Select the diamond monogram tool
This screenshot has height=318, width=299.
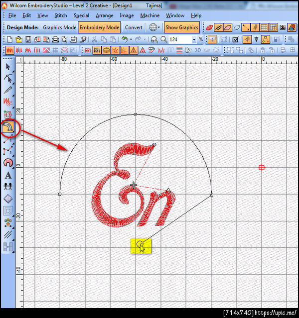tap(8, 199)
